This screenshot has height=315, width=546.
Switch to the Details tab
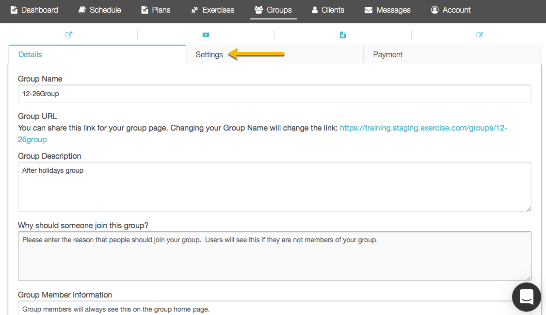tap(97, 54)
